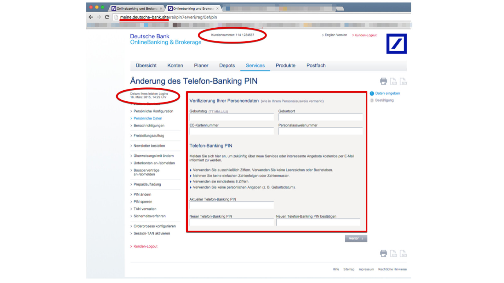Focus the Neuer Telefon-Banking PIN field
The height and width of the screenshot is (283, 504).
pos(232,222)
